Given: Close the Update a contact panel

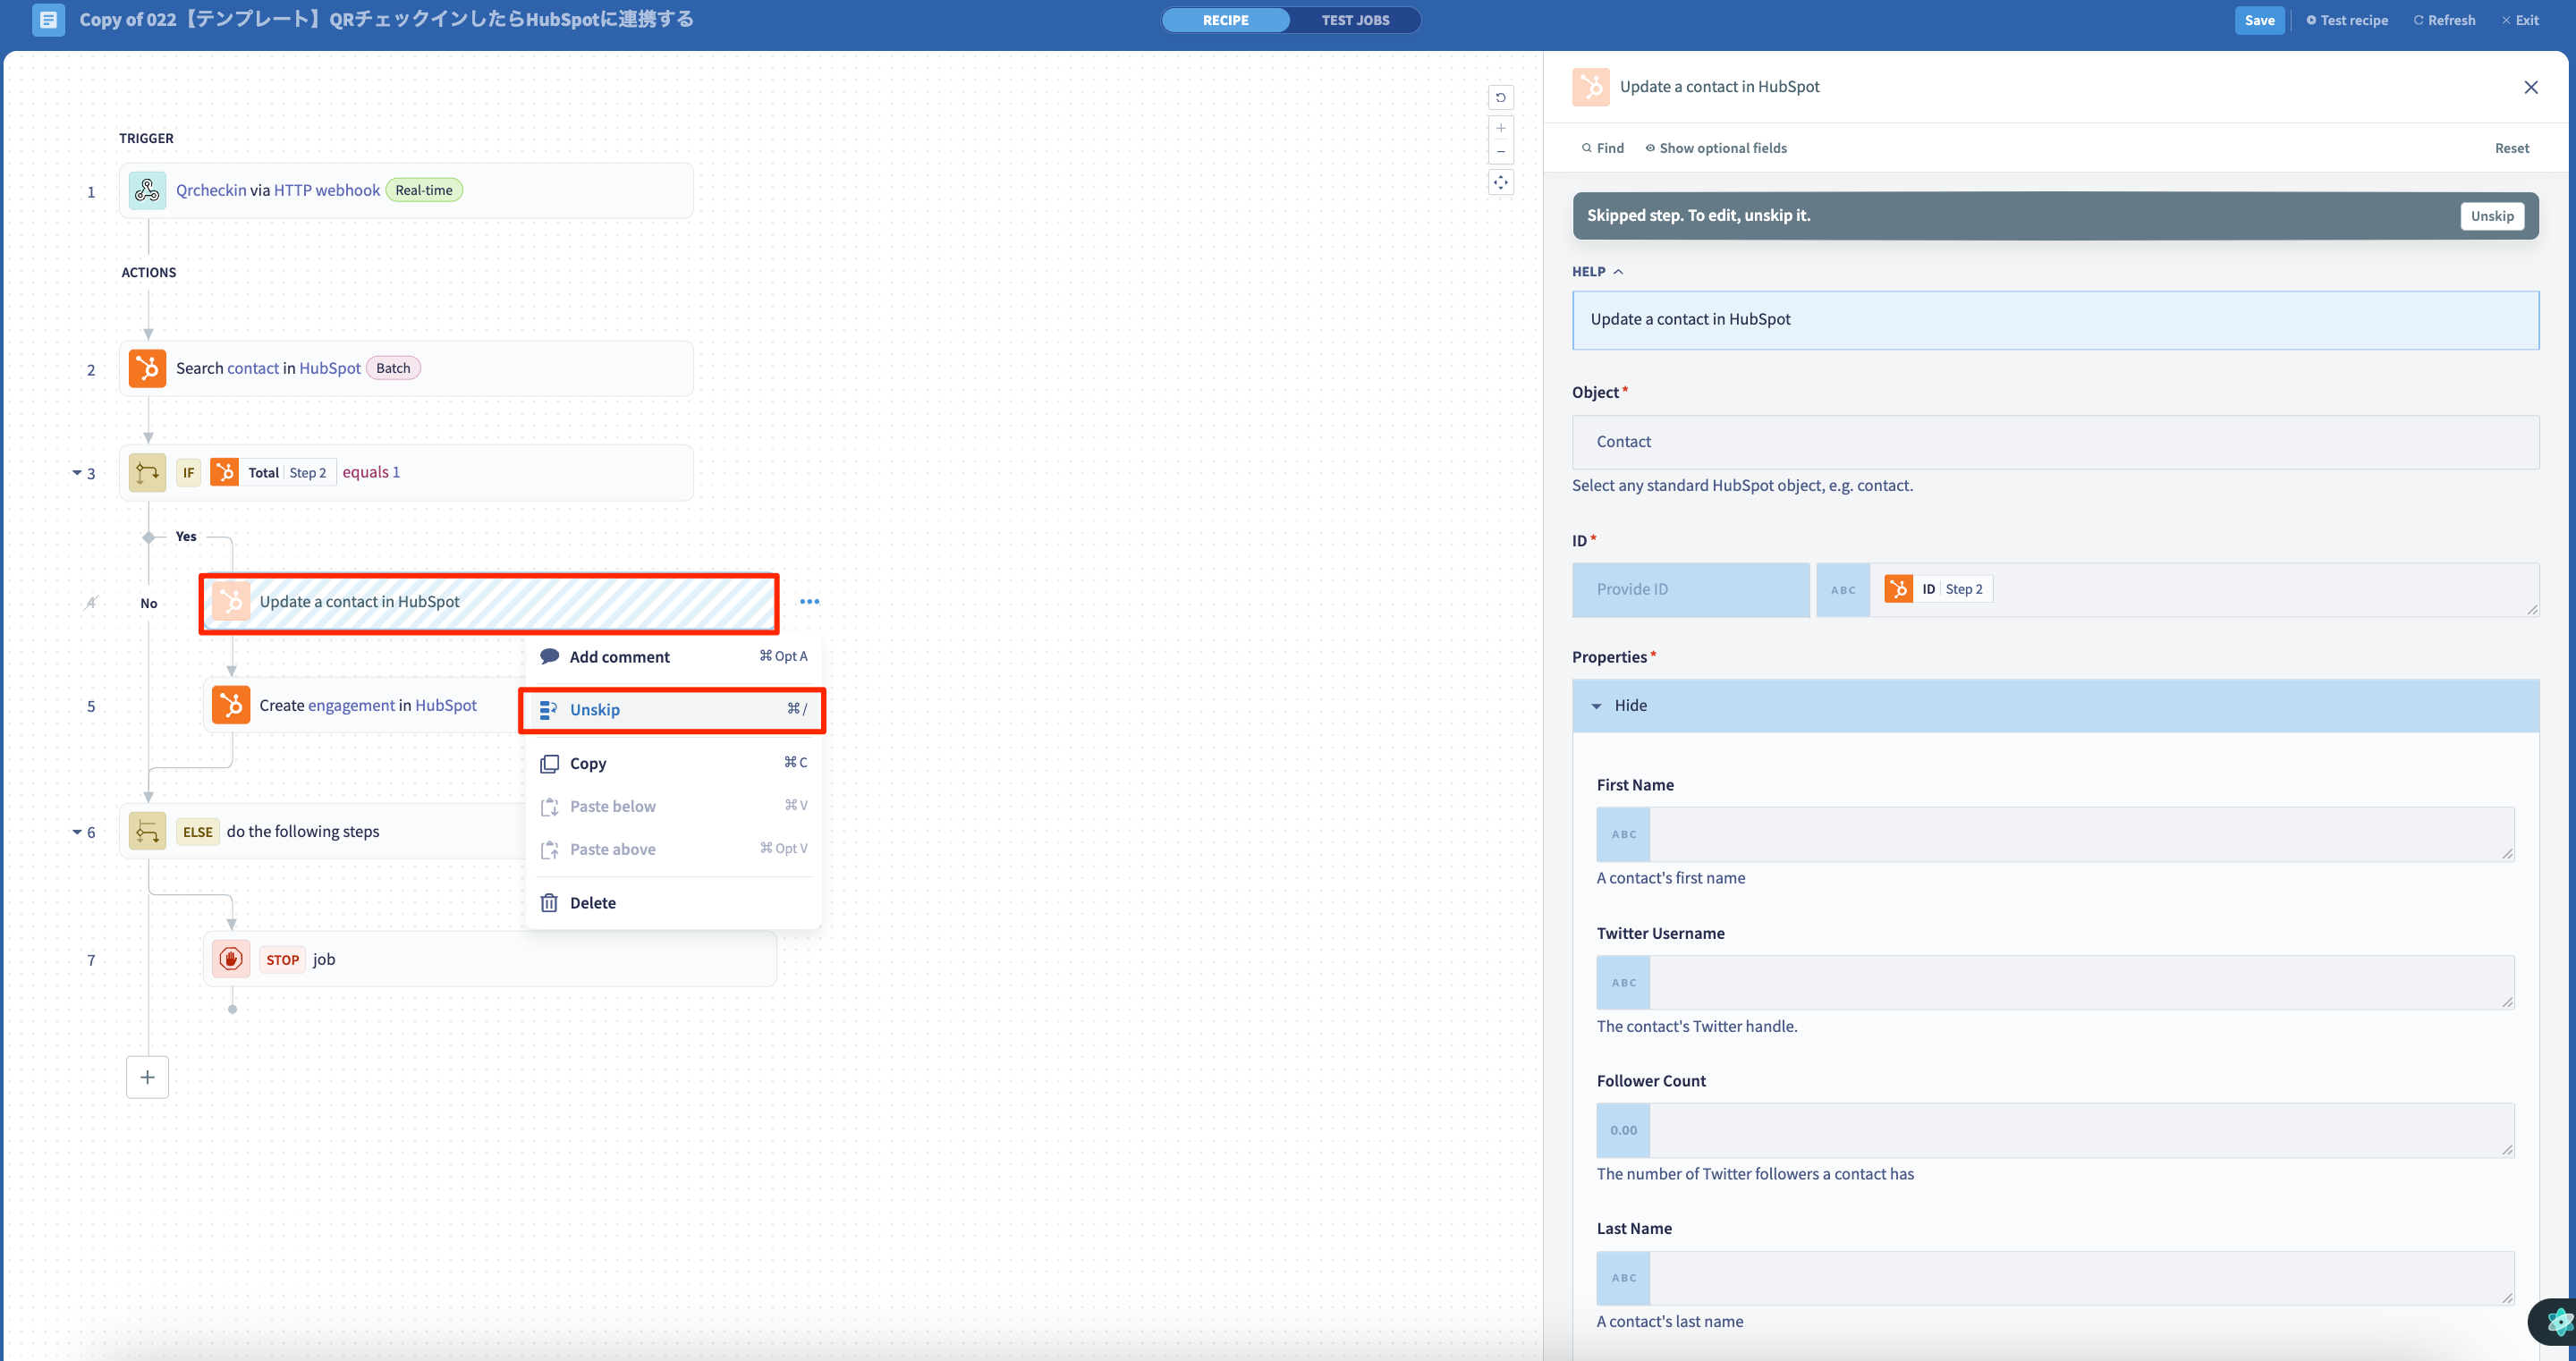Looking at the screenshot, I should (x=2530, y=87).
